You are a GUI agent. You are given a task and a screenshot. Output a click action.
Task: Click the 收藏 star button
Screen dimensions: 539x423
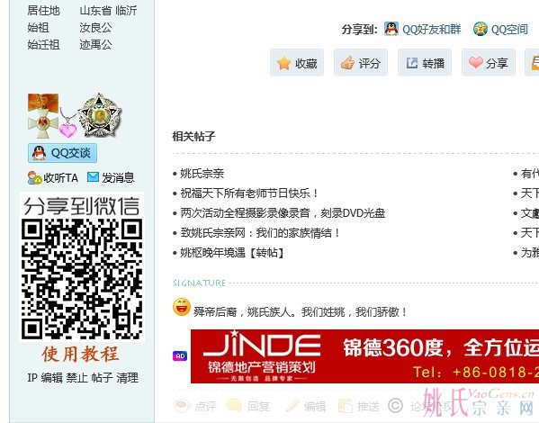point(297,62)
